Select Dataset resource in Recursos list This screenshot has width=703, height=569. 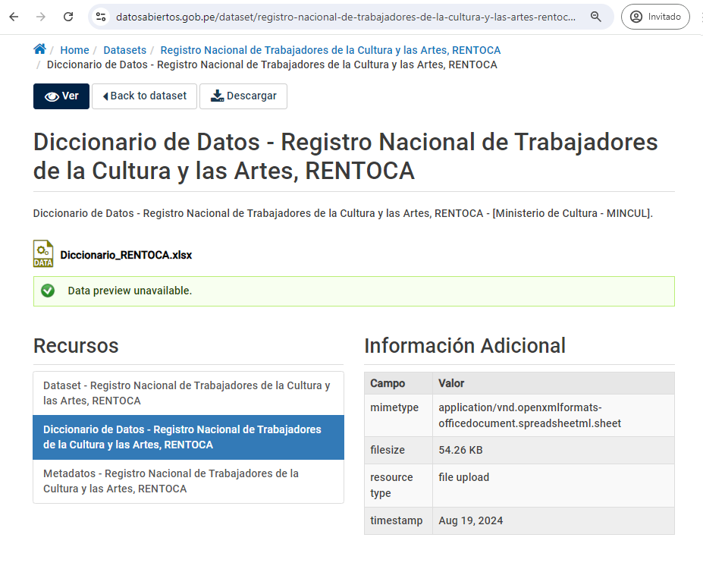point(188,393)
